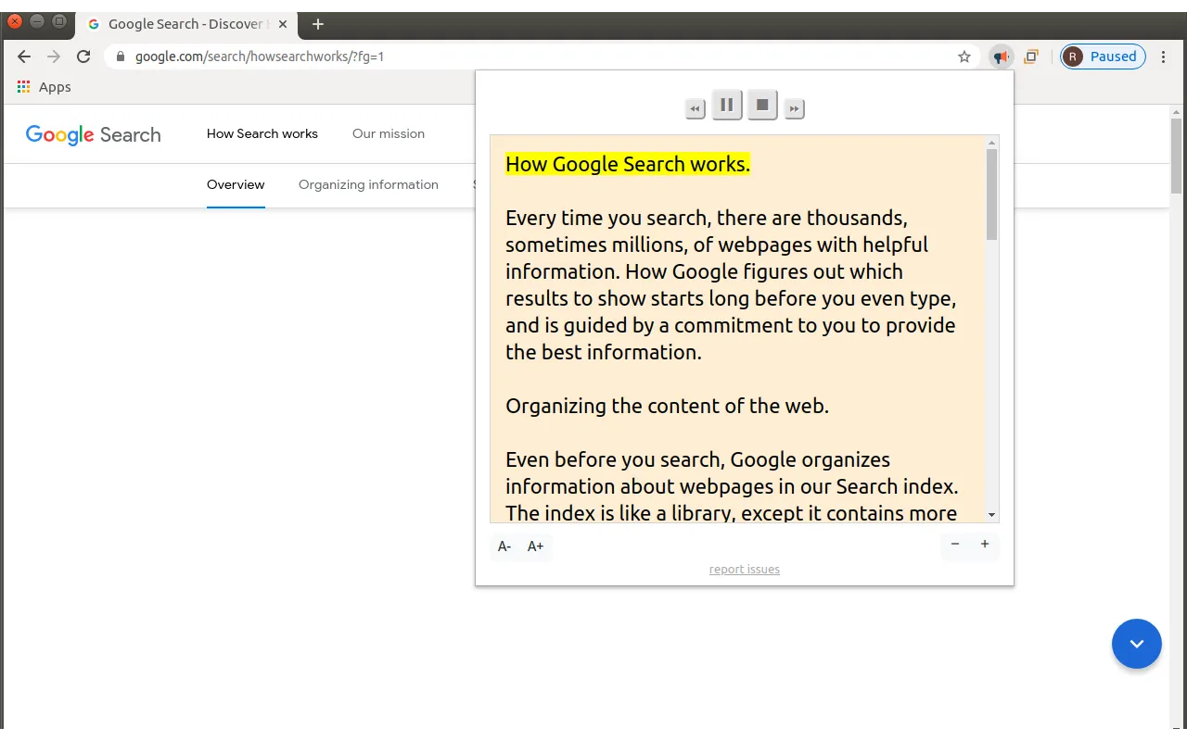Pause the read aloud playback
Image resolution: width=1187 pixels, height=741 pixels.
pyautogui.click(x=726, y=106)
